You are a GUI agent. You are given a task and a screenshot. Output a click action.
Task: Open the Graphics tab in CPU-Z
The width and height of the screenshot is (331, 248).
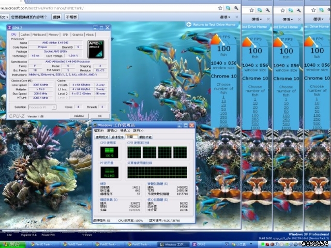point(78,35)
